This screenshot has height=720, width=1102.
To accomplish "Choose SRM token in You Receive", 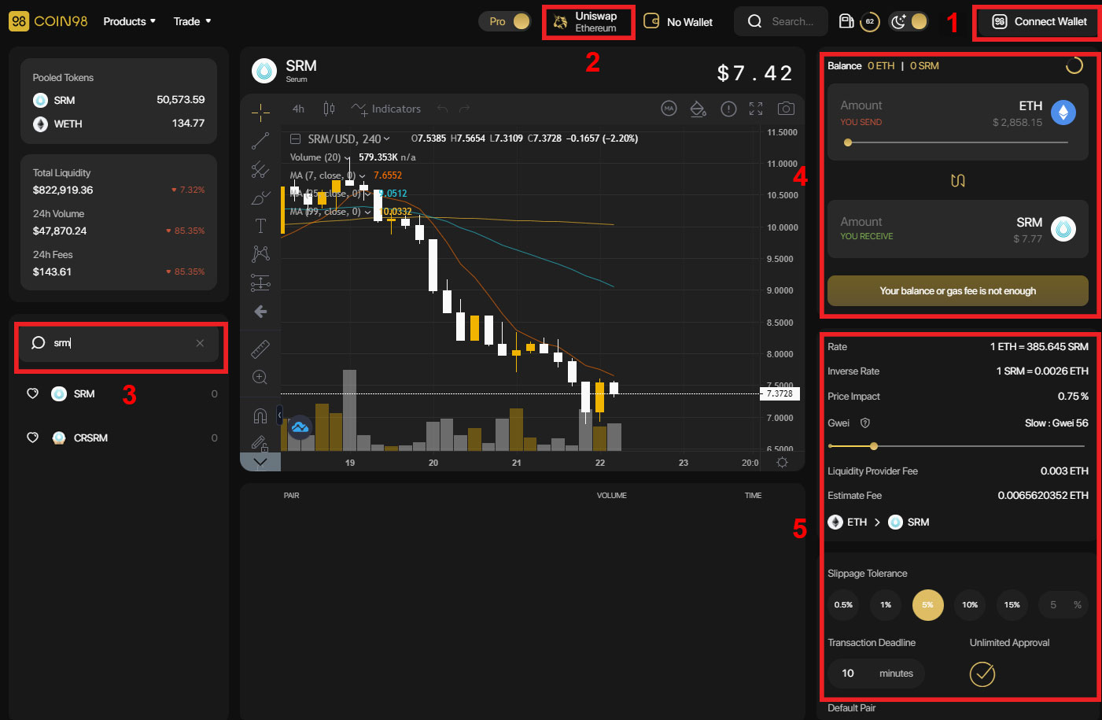I will tap(1046, 228).
